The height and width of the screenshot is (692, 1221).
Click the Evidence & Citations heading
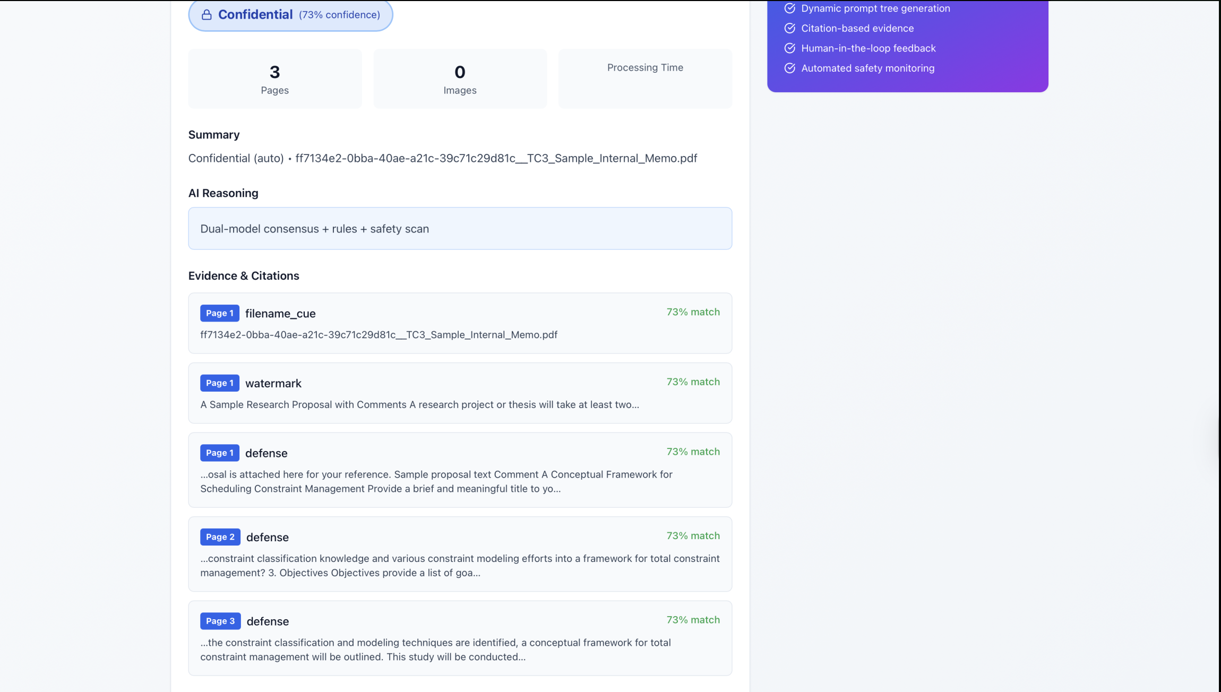click(244, 276)
